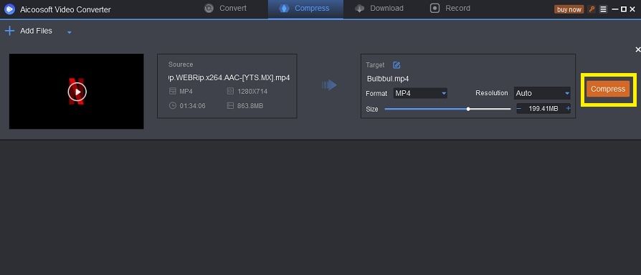641x275 pixels.
Task: Play the video preview thumbnail
Action: 77,92
